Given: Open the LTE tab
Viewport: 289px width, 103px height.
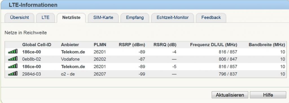Looking at the screenshot, I should coord(45,18).
